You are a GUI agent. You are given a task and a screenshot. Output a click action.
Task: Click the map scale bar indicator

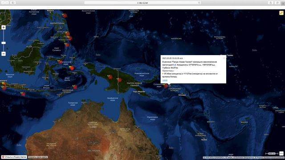[272, 154]
